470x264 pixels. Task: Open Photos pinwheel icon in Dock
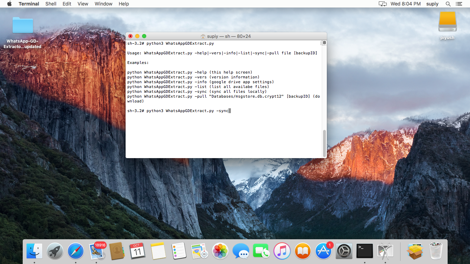(220, 251)
